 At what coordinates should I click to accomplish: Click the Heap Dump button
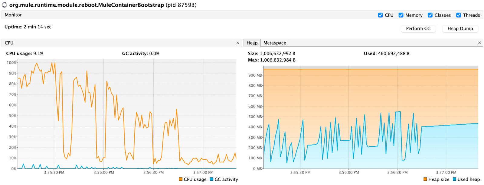pyautogui.click(x=460, y=28)
